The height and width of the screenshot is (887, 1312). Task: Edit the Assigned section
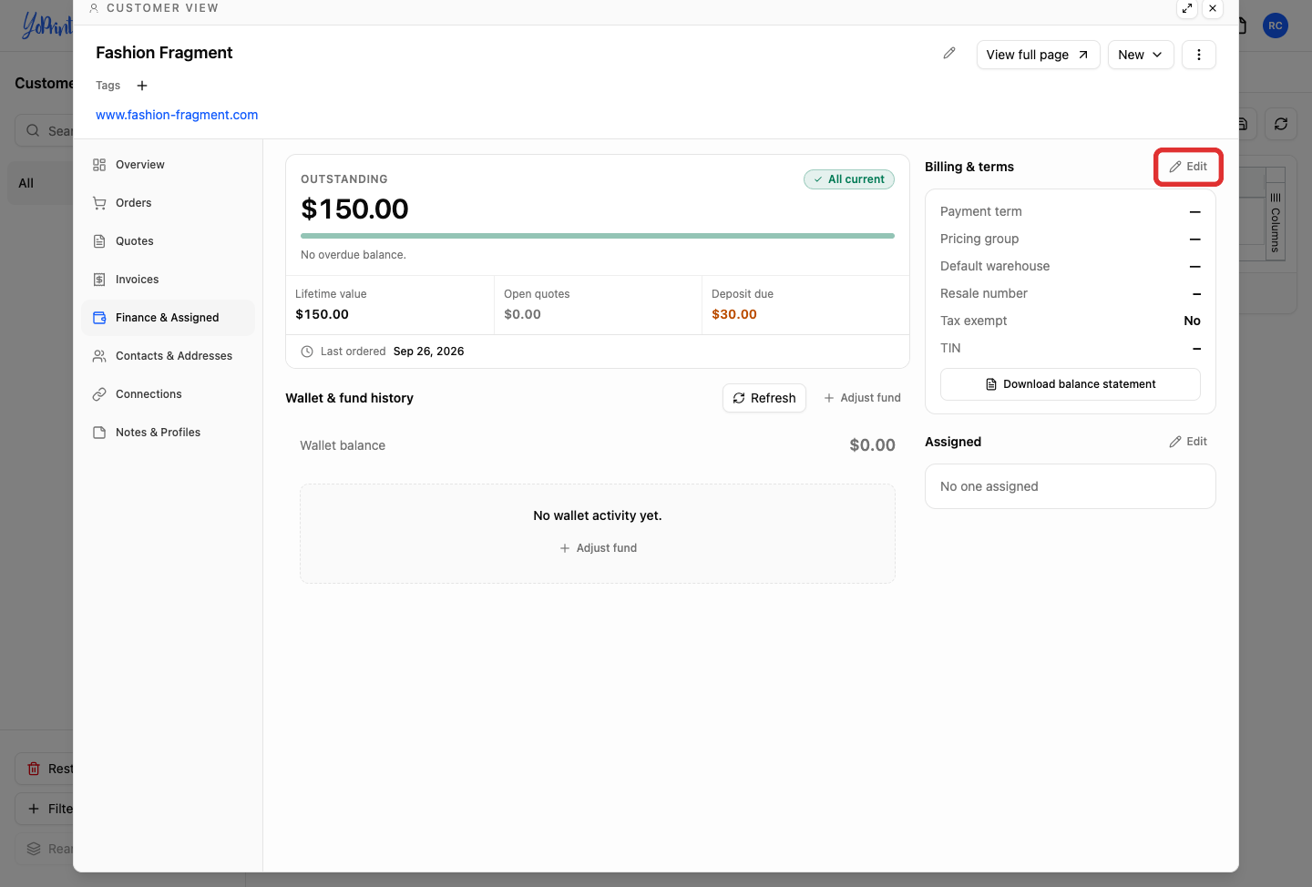tap(1188, 442)
